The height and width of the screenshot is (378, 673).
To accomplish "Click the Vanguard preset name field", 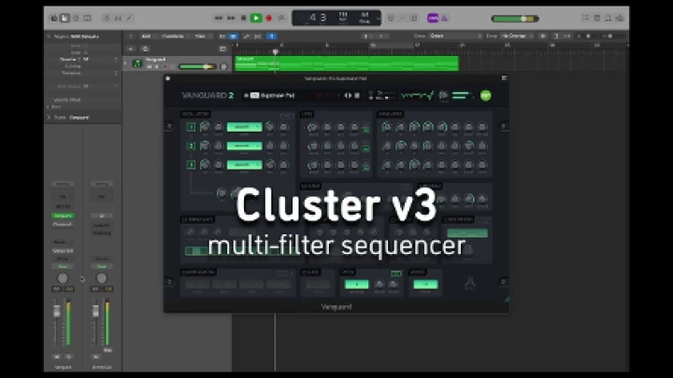I will 277,95.
